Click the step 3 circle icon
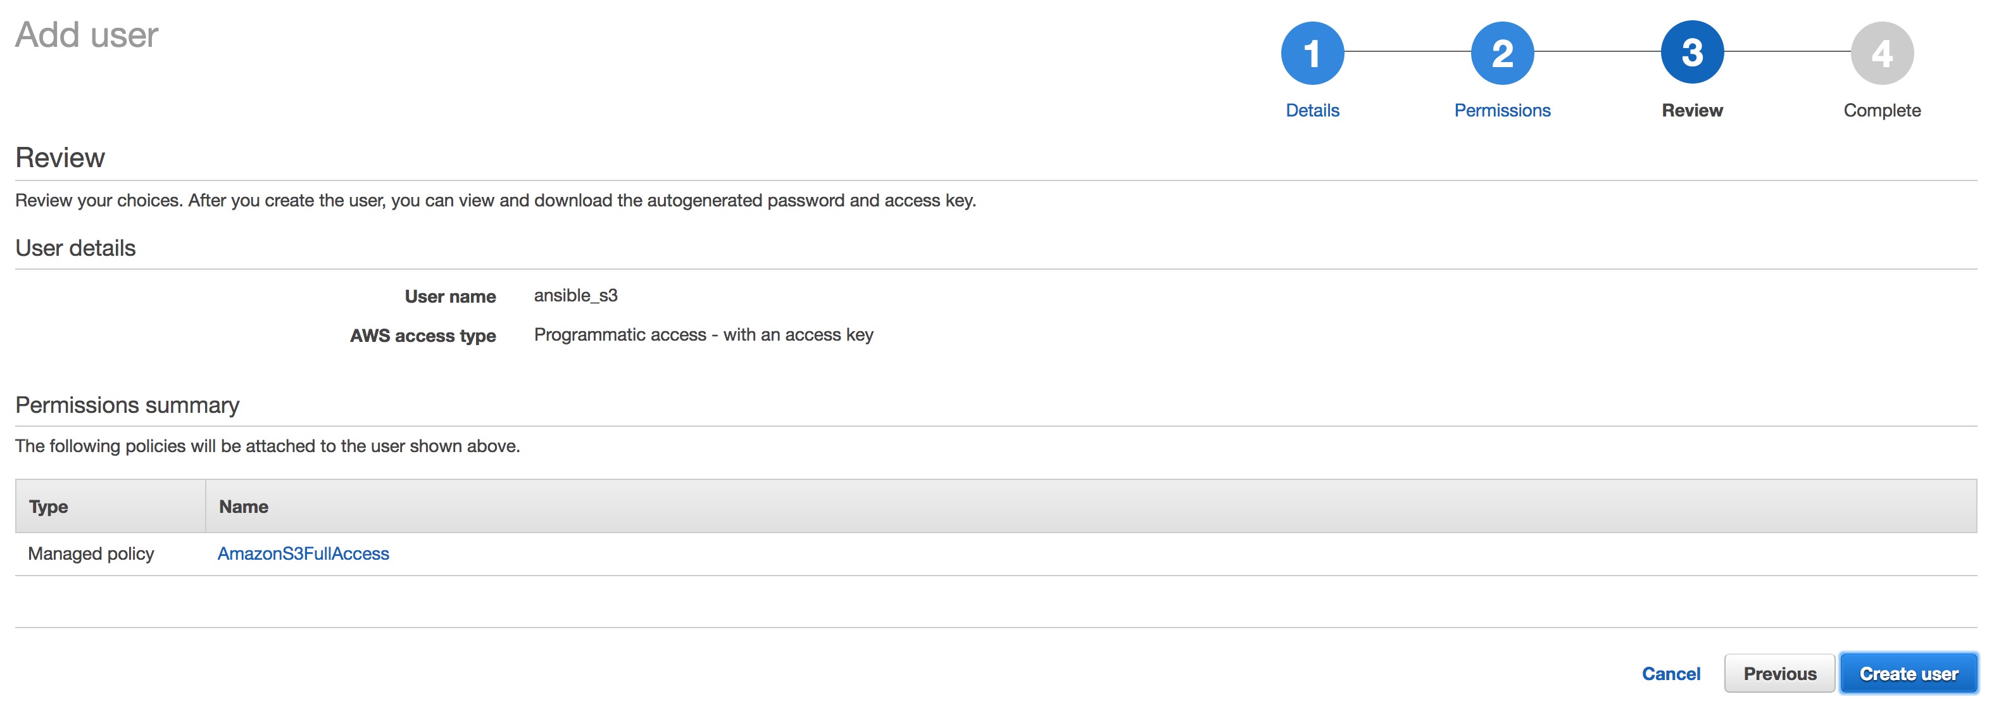This screenshot has width=1994, height=713. (x=1692, y=53)
